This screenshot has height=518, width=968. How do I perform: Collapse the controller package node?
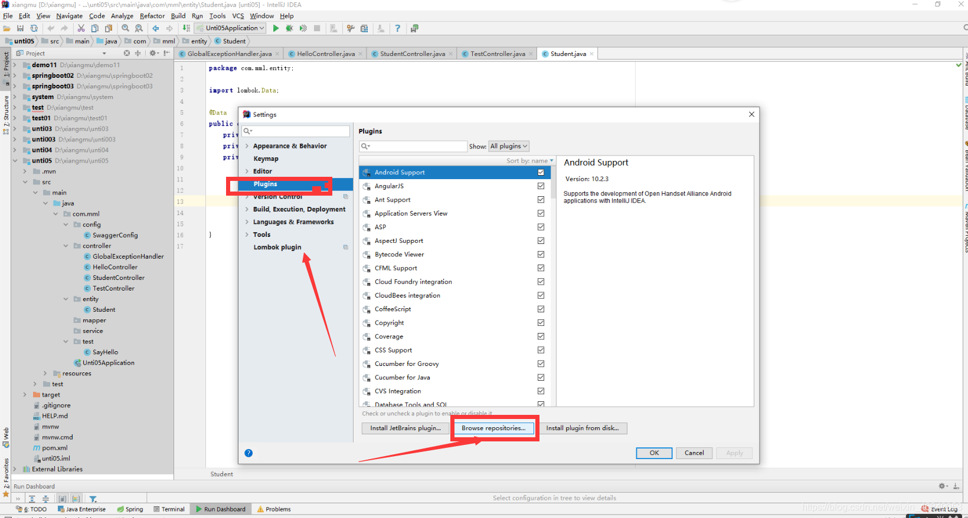pyautogui.click(x=66, y=246)
